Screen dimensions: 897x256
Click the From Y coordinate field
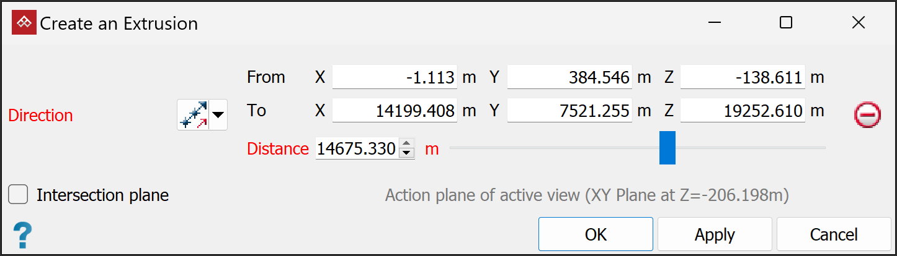click(x=569, y=77)
